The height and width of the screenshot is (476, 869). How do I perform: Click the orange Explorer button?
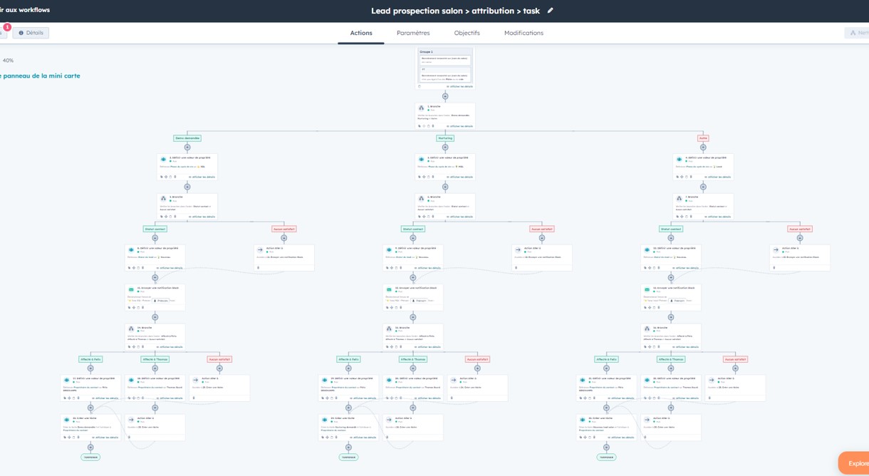(x=854, y=463)
